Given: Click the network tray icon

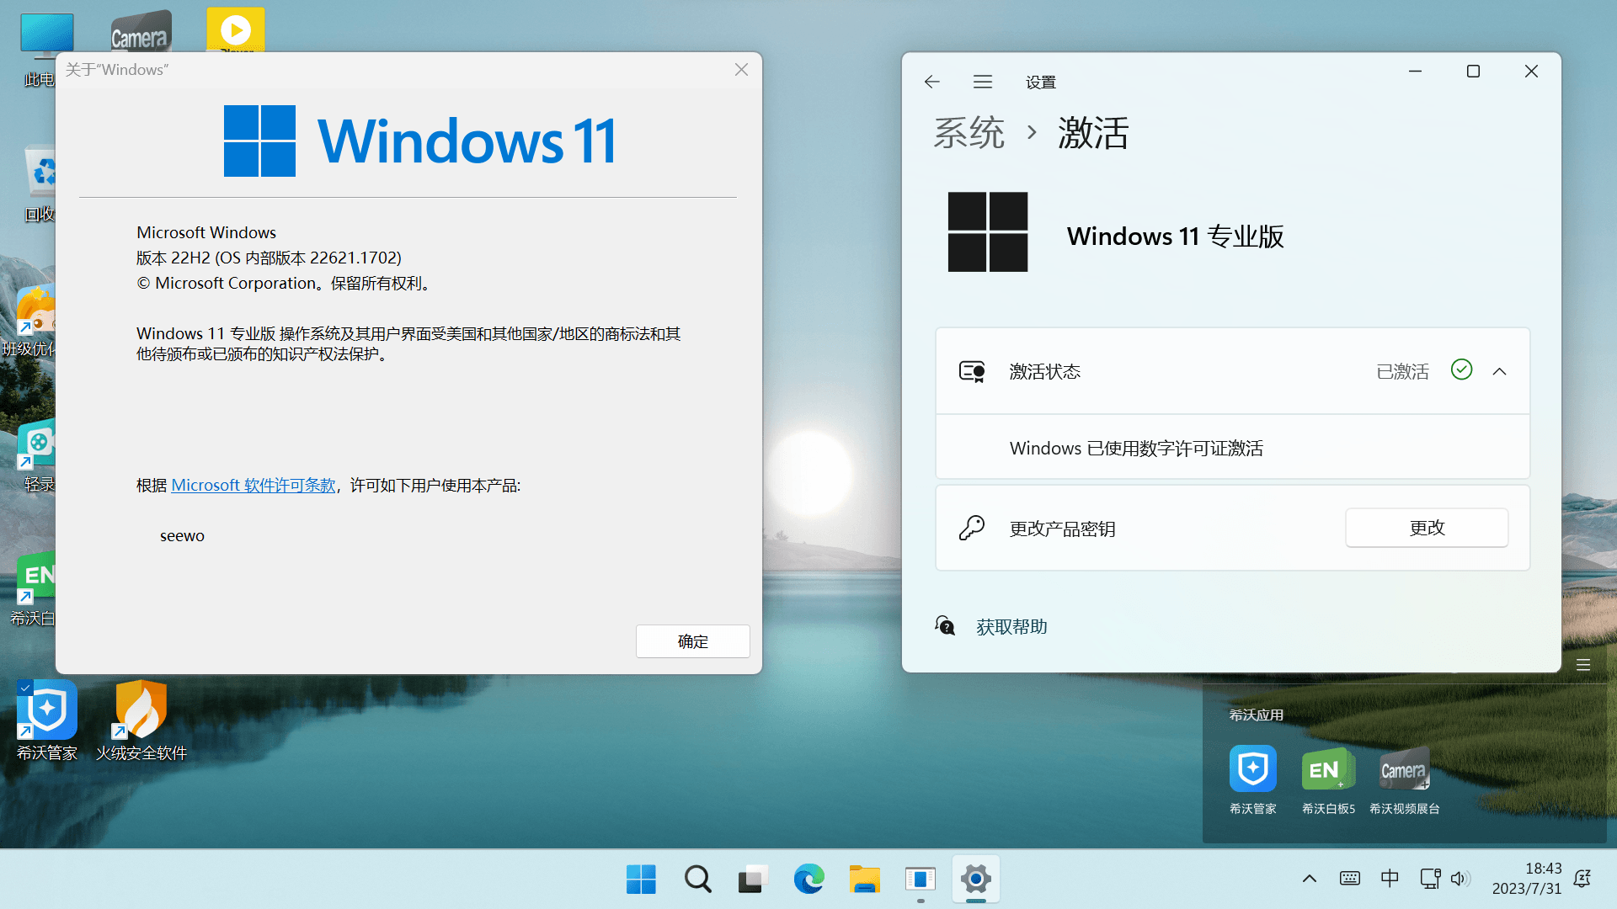Looking at the screenshot, I should point(1430,879).
